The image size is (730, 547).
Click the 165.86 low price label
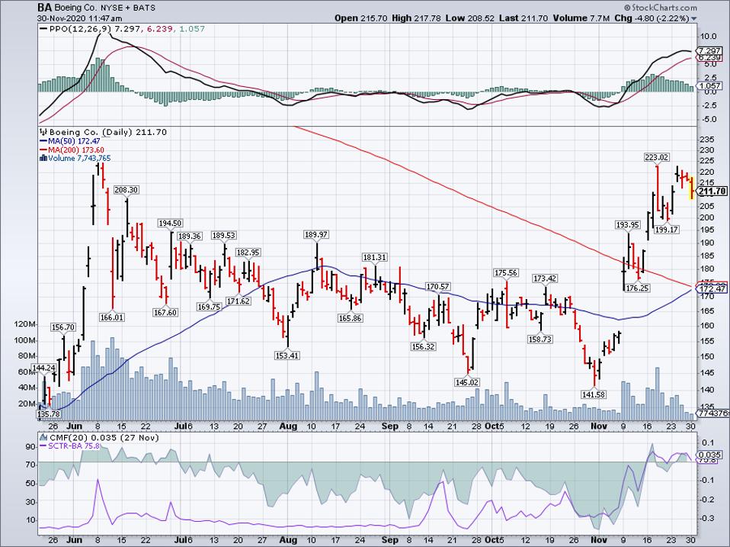(350, 318)
